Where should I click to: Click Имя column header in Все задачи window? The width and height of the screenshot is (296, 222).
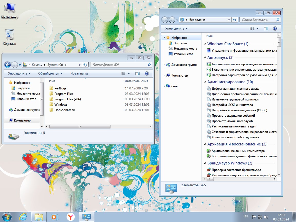pos(209,36)
